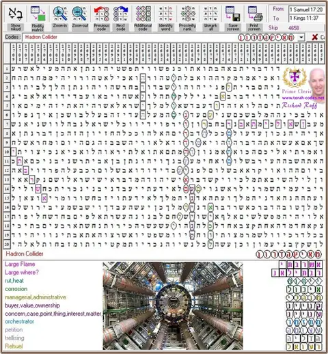The width and height of the screenshot is (328, 354).
Task: Click Print screen printer icon
Action: pyautogui.click(x=255, y=14)
